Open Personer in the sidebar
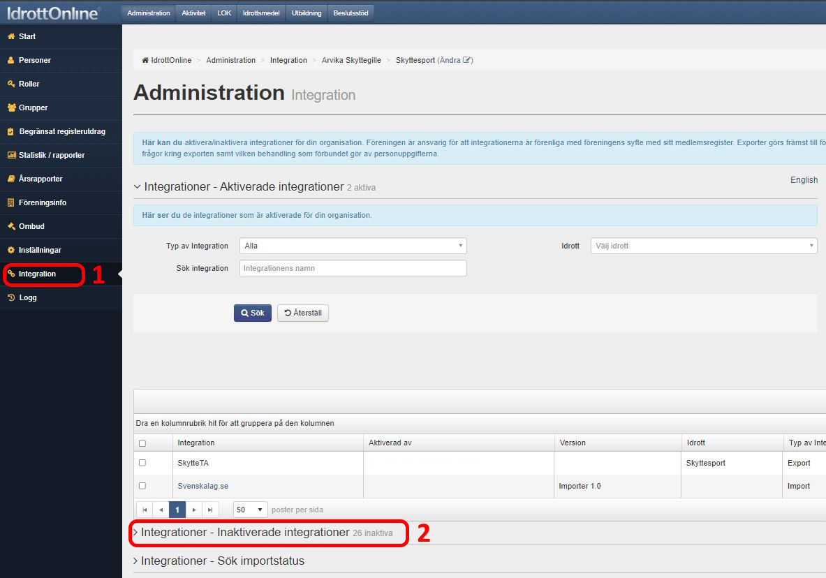The width and height of the screenshot is (826, 578). 61,60
